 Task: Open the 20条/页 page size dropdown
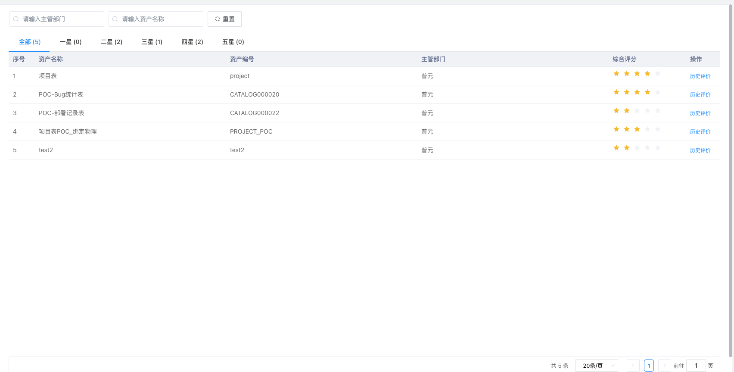596,366
